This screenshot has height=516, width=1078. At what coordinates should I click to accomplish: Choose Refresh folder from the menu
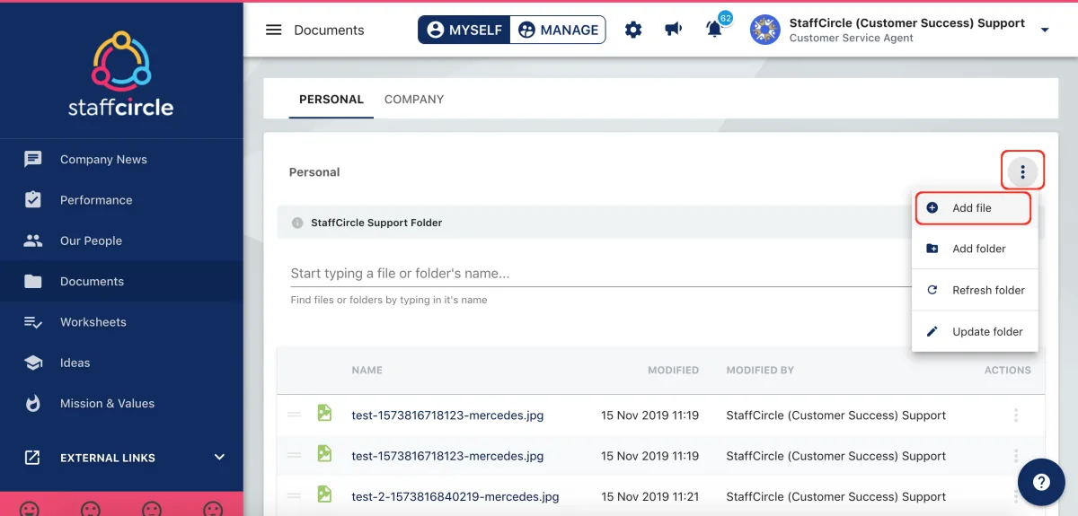(975, 290)
